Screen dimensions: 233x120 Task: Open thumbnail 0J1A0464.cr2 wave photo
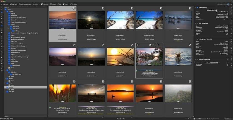pos(62,20)
